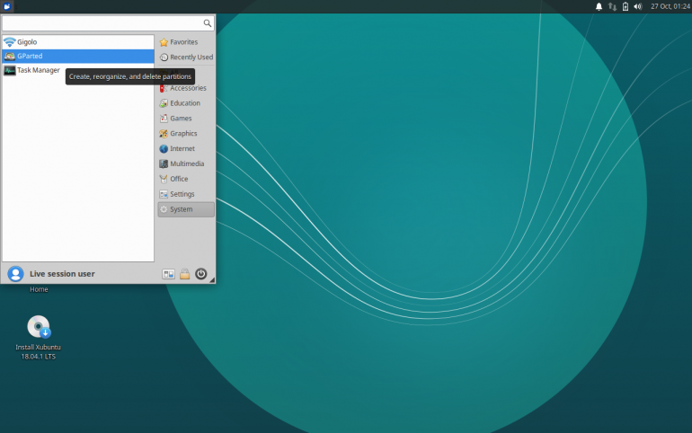Click the volume speaker icon in the panel
Viewport: 692px width, 433px height.
[637, 6]
